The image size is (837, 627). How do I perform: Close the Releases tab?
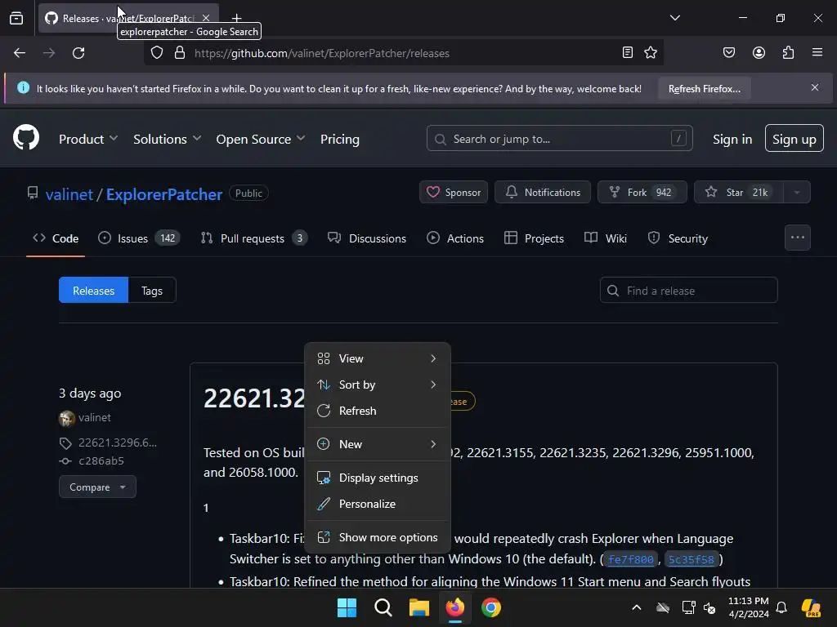point(206,18)
